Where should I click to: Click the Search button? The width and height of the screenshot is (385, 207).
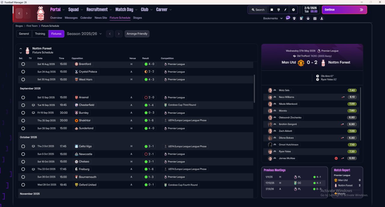coord(258,10)
